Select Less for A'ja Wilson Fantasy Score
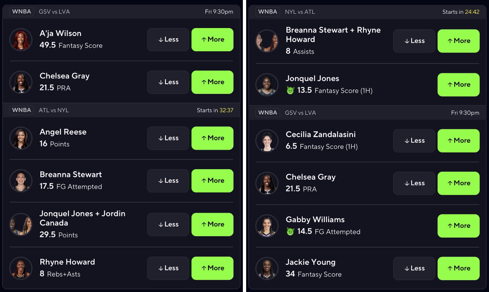The image size is (489, 292). click(168, 39)
